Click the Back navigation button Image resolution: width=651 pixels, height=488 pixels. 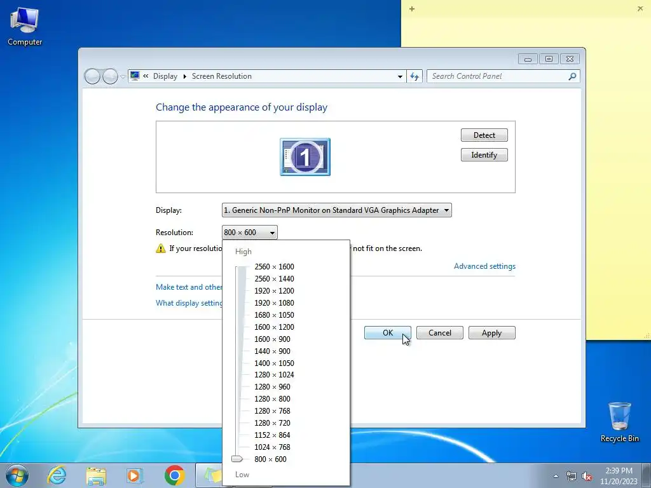click(x=92, y=76)
